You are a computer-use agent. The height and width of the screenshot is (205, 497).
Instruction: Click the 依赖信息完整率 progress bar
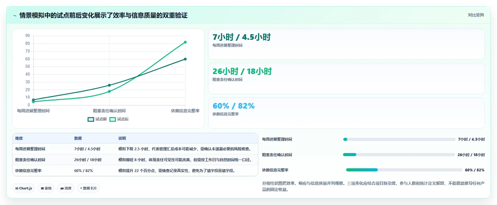pyautogui.click(x=404, y=170)
